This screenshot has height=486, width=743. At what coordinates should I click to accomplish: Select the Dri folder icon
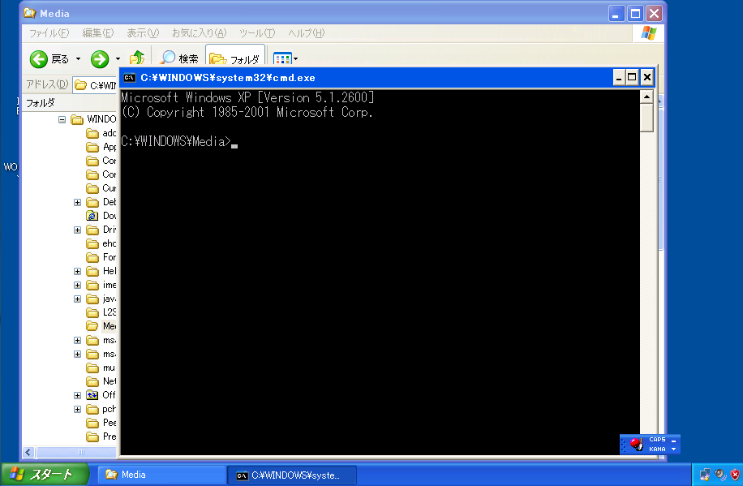(92, 230)
